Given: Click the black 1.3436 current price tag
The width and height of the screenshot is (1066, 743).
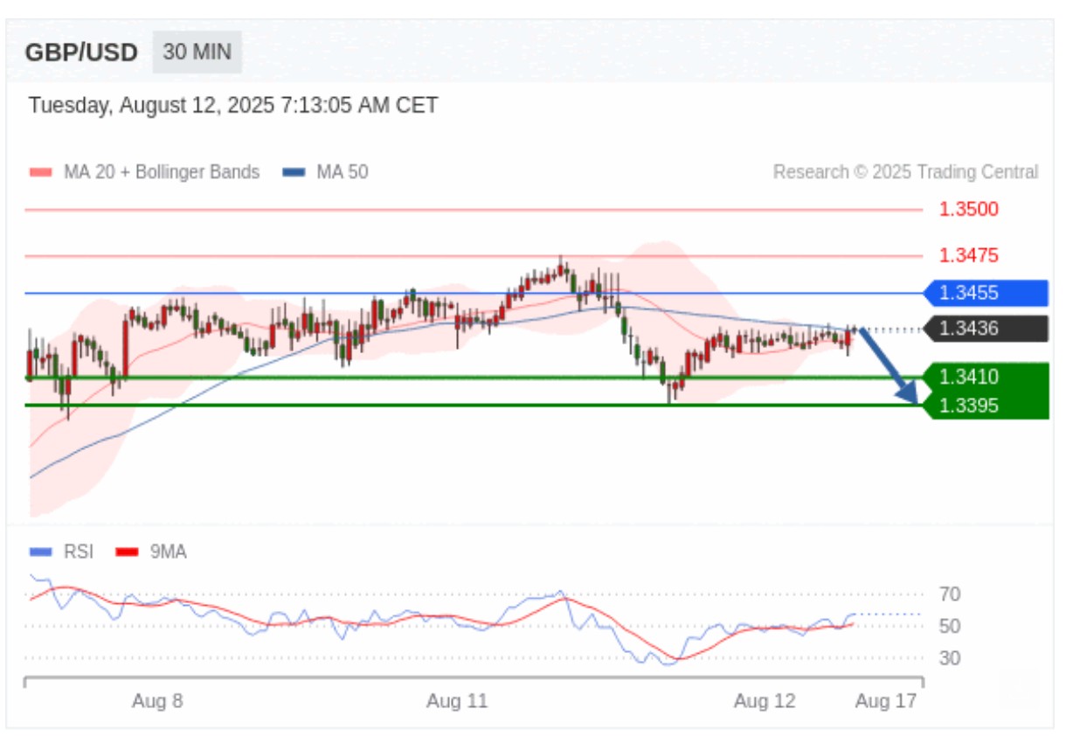Looking at the screenshot, I should tap(986, 329).
